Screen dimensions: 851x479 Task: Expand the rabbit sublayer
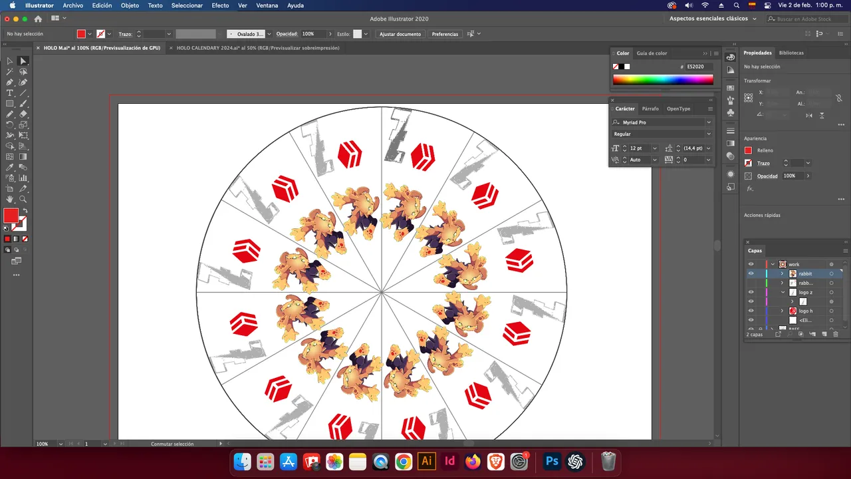(x=782, y=273)
